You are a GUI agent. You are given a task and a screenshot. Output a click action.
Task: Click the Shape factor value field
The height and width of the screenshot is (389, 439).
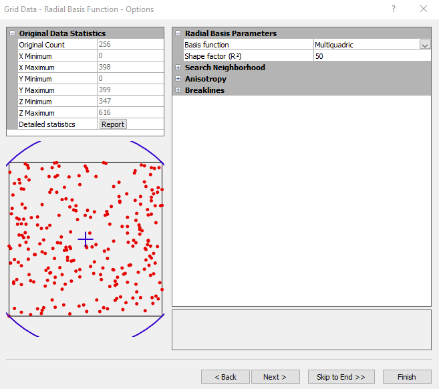tap(372, 56)
